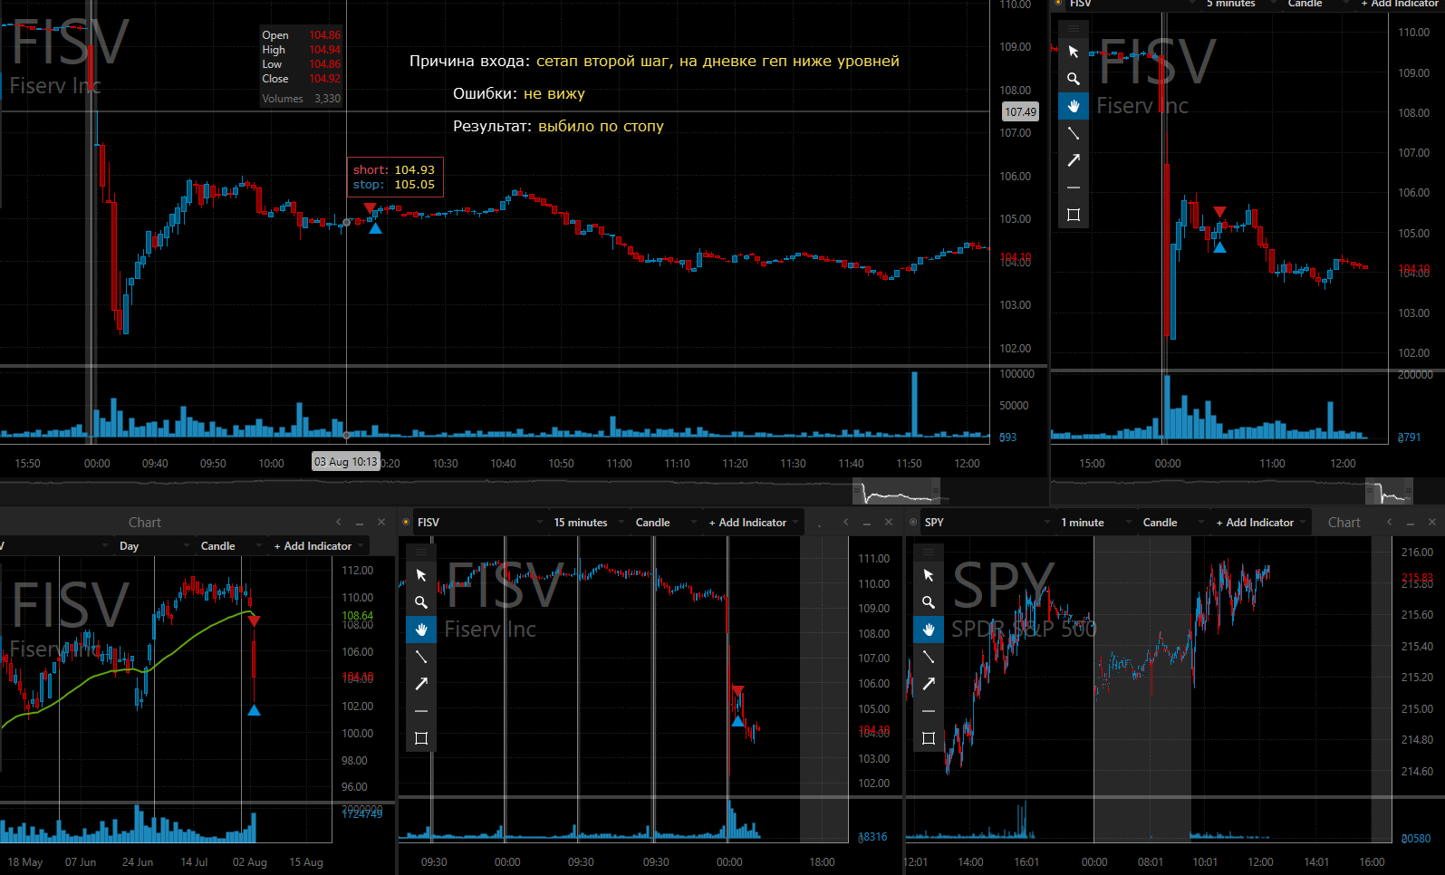Toggle the orange link indicator of 15-minute FISV chart
This screenshot has width=1445, height=875.
(406, 522)
